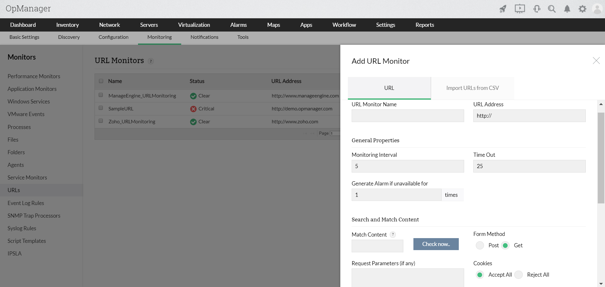The height and width of the screenshot is (287, 605).
Task: Click the settings gear icon
Action: (582, 9)
